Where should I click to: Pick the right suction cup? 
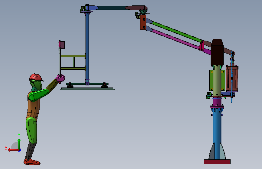pyautogui.click(x=105, y=86)
